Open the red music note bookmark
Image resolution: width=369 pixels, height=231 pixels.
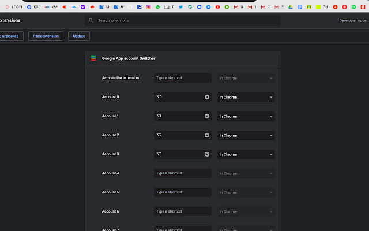335,7
